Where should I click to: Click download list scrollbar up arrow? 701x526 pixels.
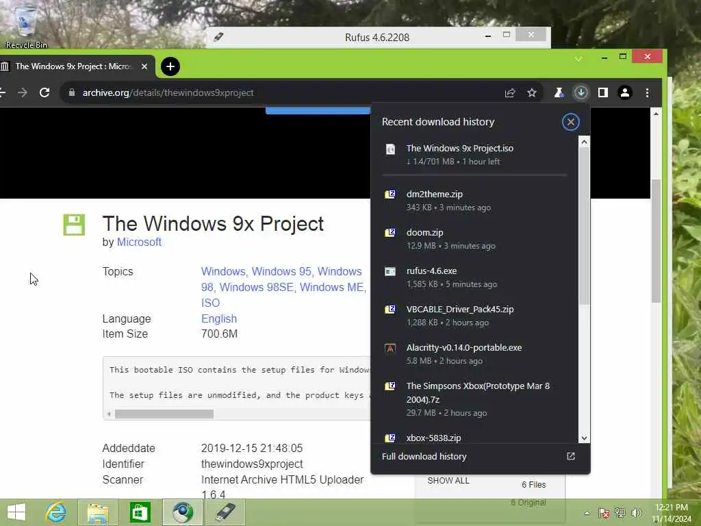[584, 142]
